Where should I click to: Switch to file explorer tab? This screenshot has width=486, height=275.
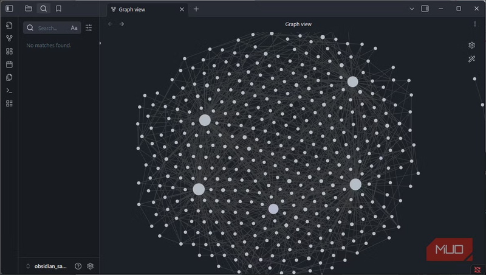[29, 9]
